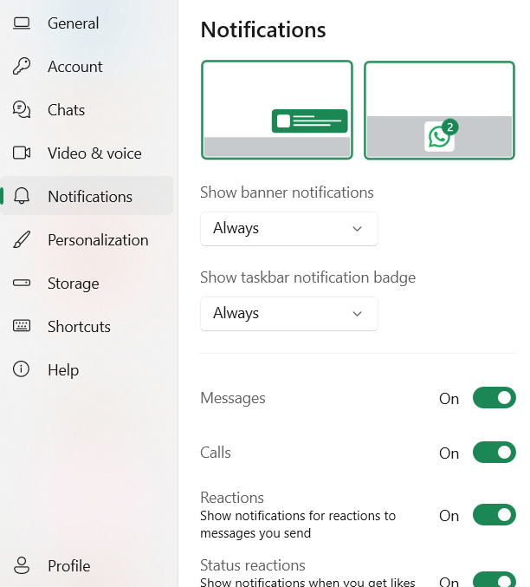Click the Shortcuts keyboard icon
The height and width of the screenshot is (587, 530).
(x=22, y=327)
